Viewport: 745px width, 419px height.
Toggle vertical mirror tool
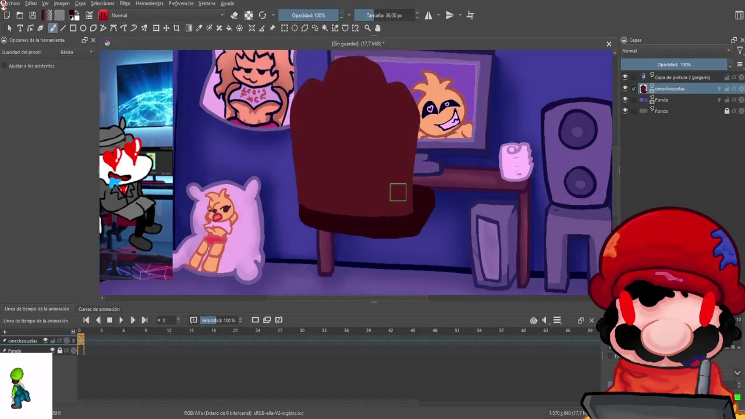tap(450, 15)
